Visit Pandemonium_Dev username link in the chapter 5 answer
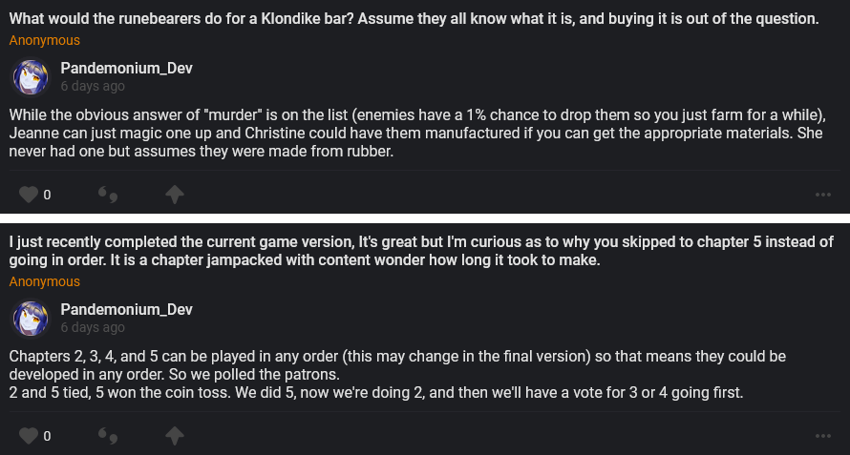 click(126, 310)
